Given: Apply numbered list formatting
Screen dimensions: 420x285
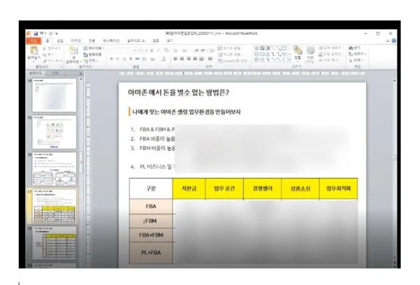Looking at the screenshot, I should coord(185,50).
